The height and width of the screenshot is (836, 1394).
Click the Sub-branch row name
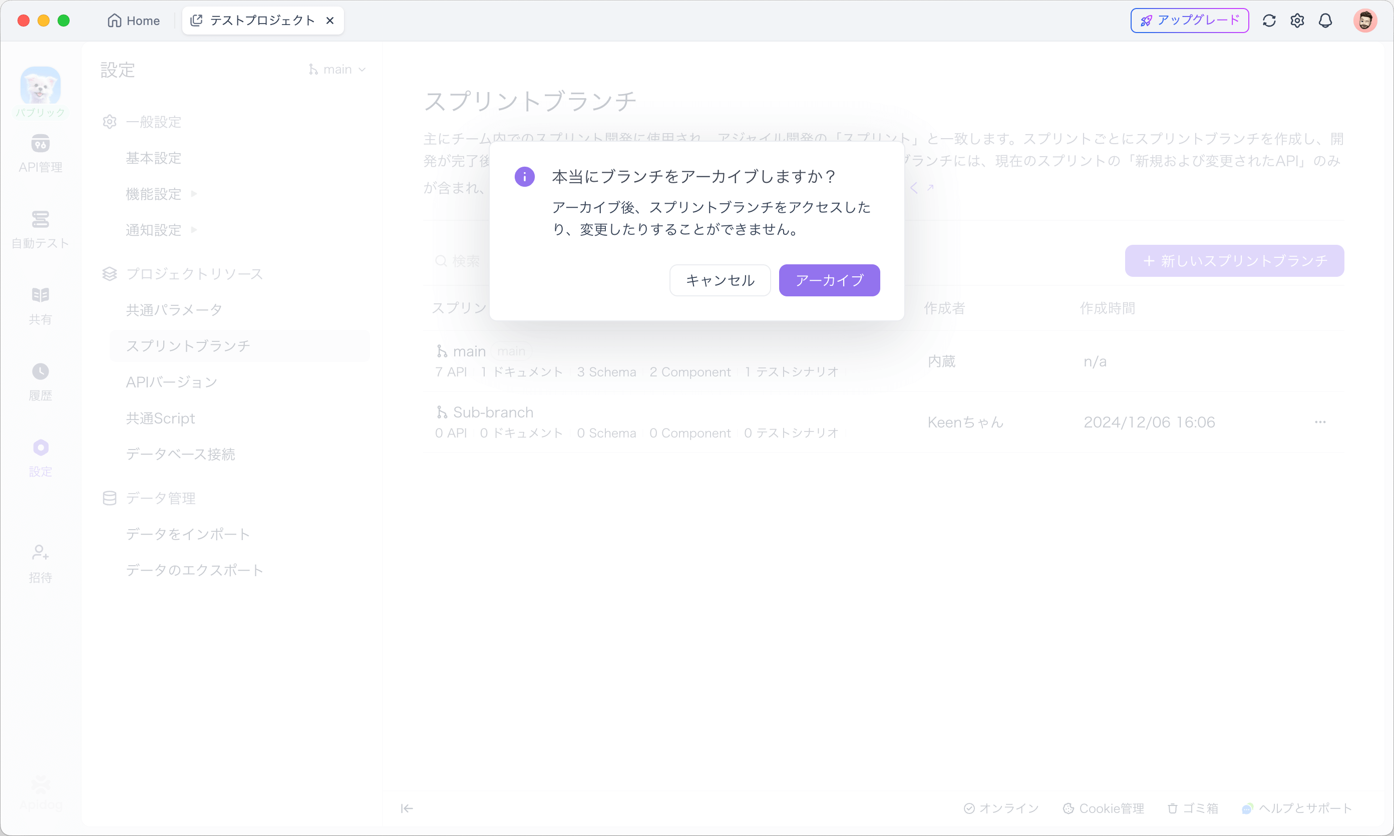[493, 412]
